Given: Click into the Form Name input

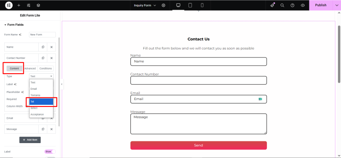Looking at the screenshot, I should coord(42,34).
